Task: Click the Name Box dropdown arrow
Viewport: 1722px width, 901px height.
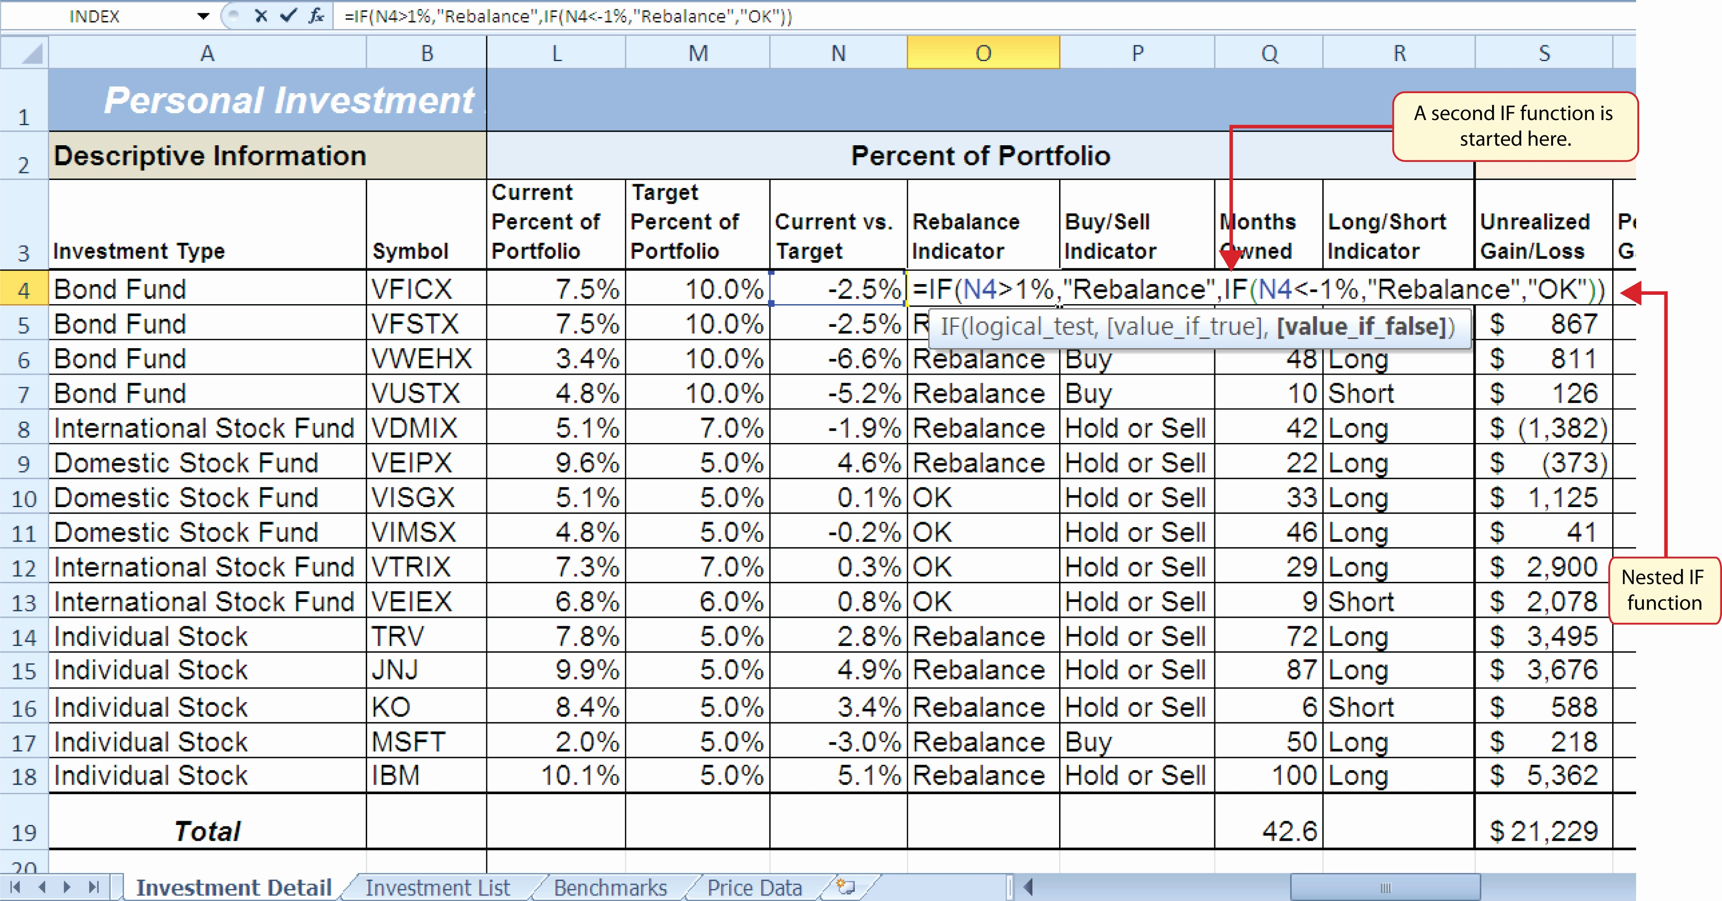Action: (x=200, y=15)
